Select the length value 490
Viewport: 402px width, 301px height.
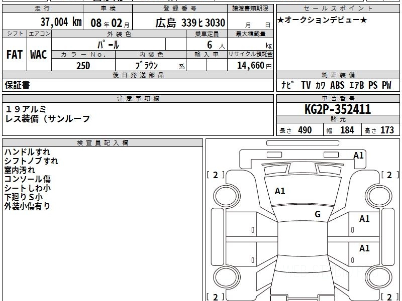[305, 130]
